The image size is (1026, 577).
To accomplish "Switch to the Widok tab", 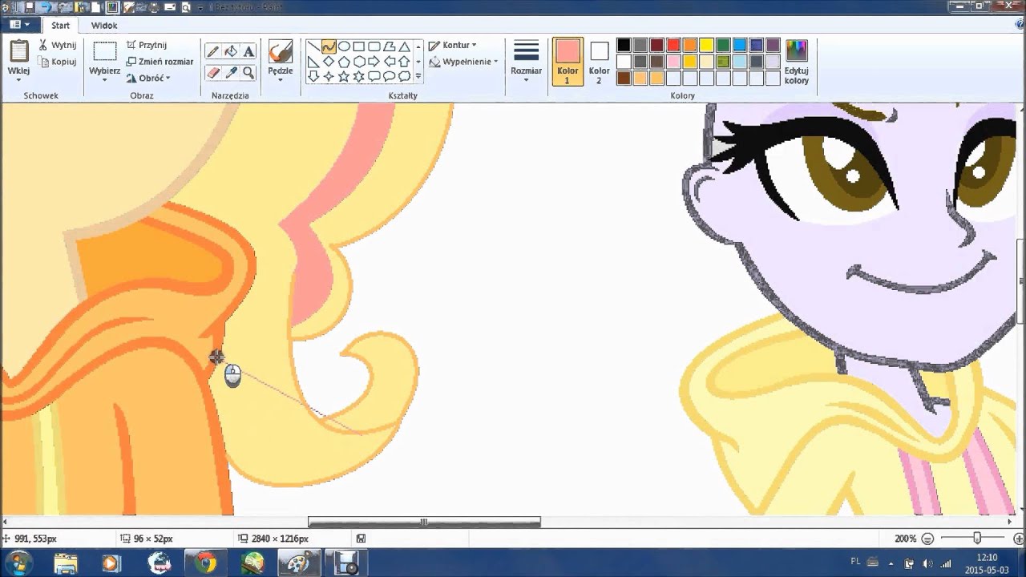I will click(104, 26).
